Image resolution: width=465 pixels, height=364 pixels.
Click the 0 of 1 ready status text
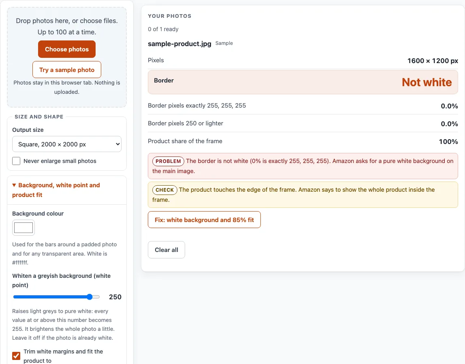(x=163, y=29)
